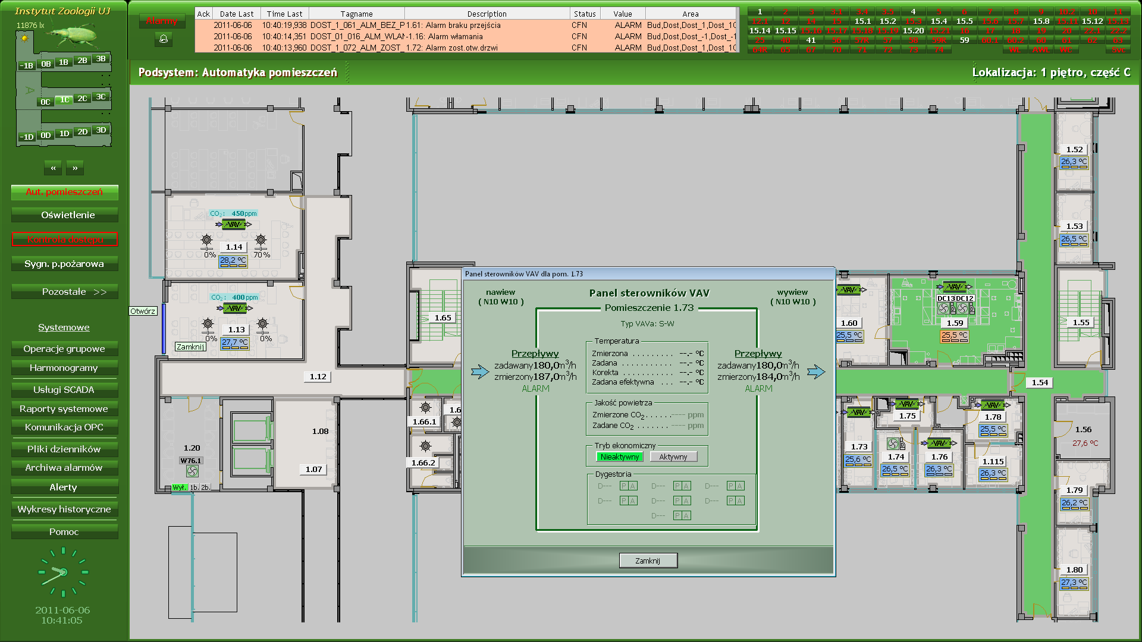This screenshot has height=642, width=1142.
Task: Click the blue exhaust airflow arrow in VAV panel
Action: coord(816,372)
